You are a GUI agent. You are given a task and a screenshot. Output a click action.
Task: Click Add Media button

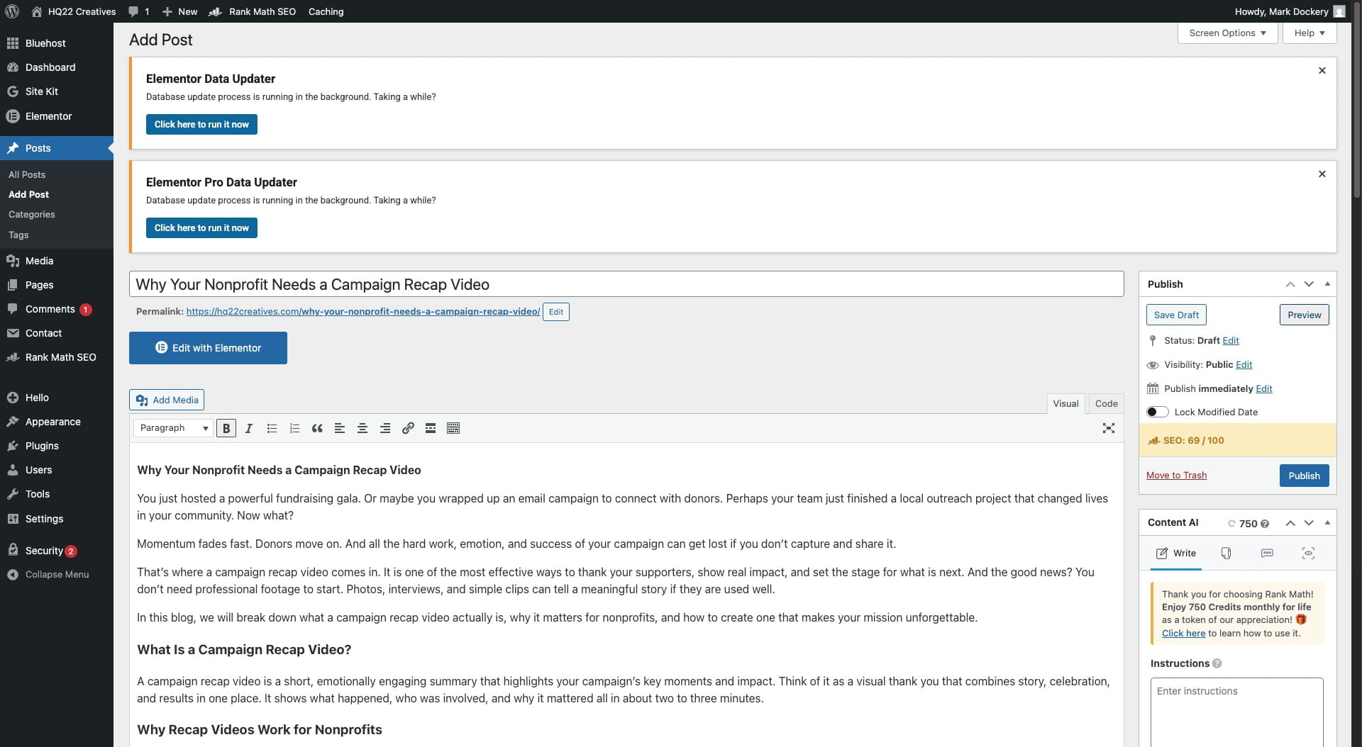click(167, 400)
